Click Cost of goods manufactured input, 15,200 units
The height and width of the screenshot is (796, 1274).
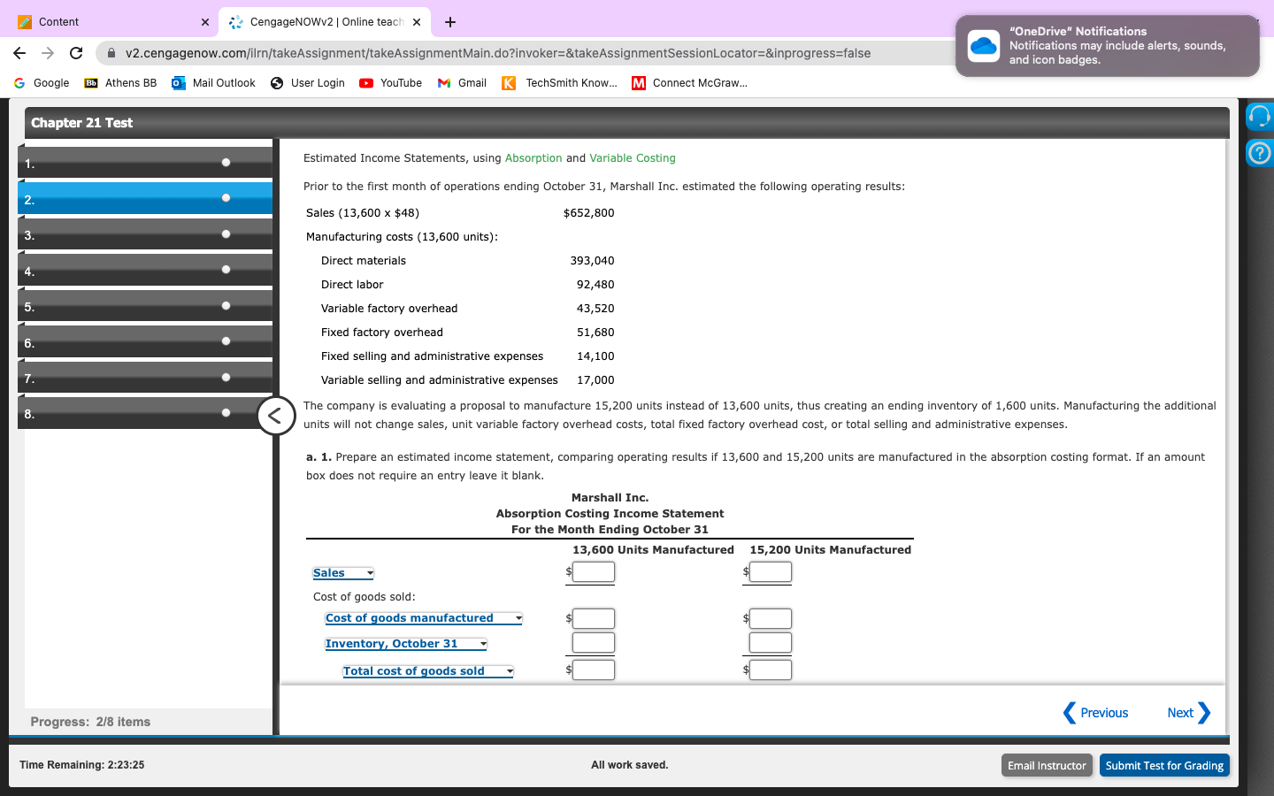[x=771, y=618]
